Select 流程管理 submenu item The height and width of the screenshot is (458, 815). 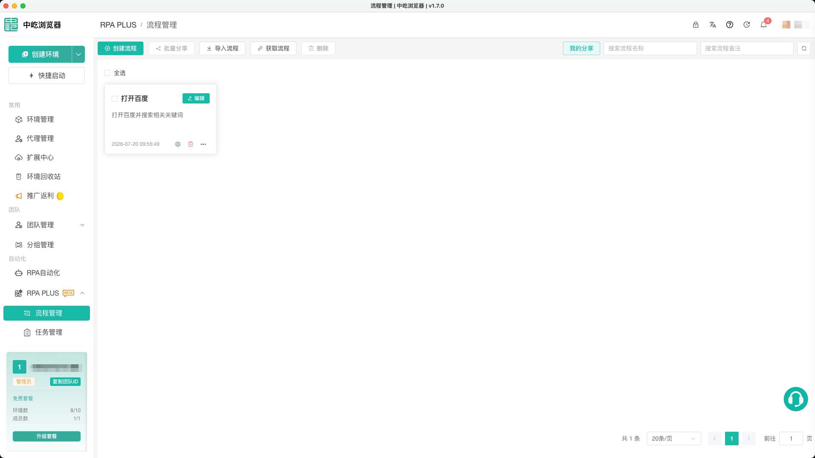(x=47, y=313)
